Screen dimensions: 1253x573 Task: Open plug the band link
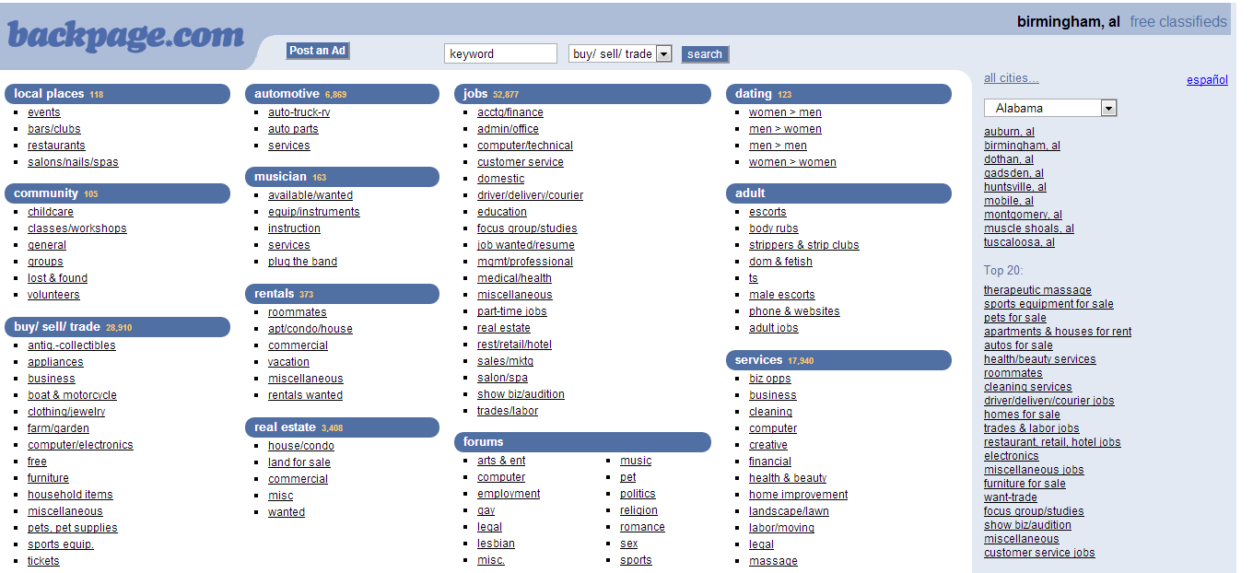pyautogui.click(x=302, y=262)
